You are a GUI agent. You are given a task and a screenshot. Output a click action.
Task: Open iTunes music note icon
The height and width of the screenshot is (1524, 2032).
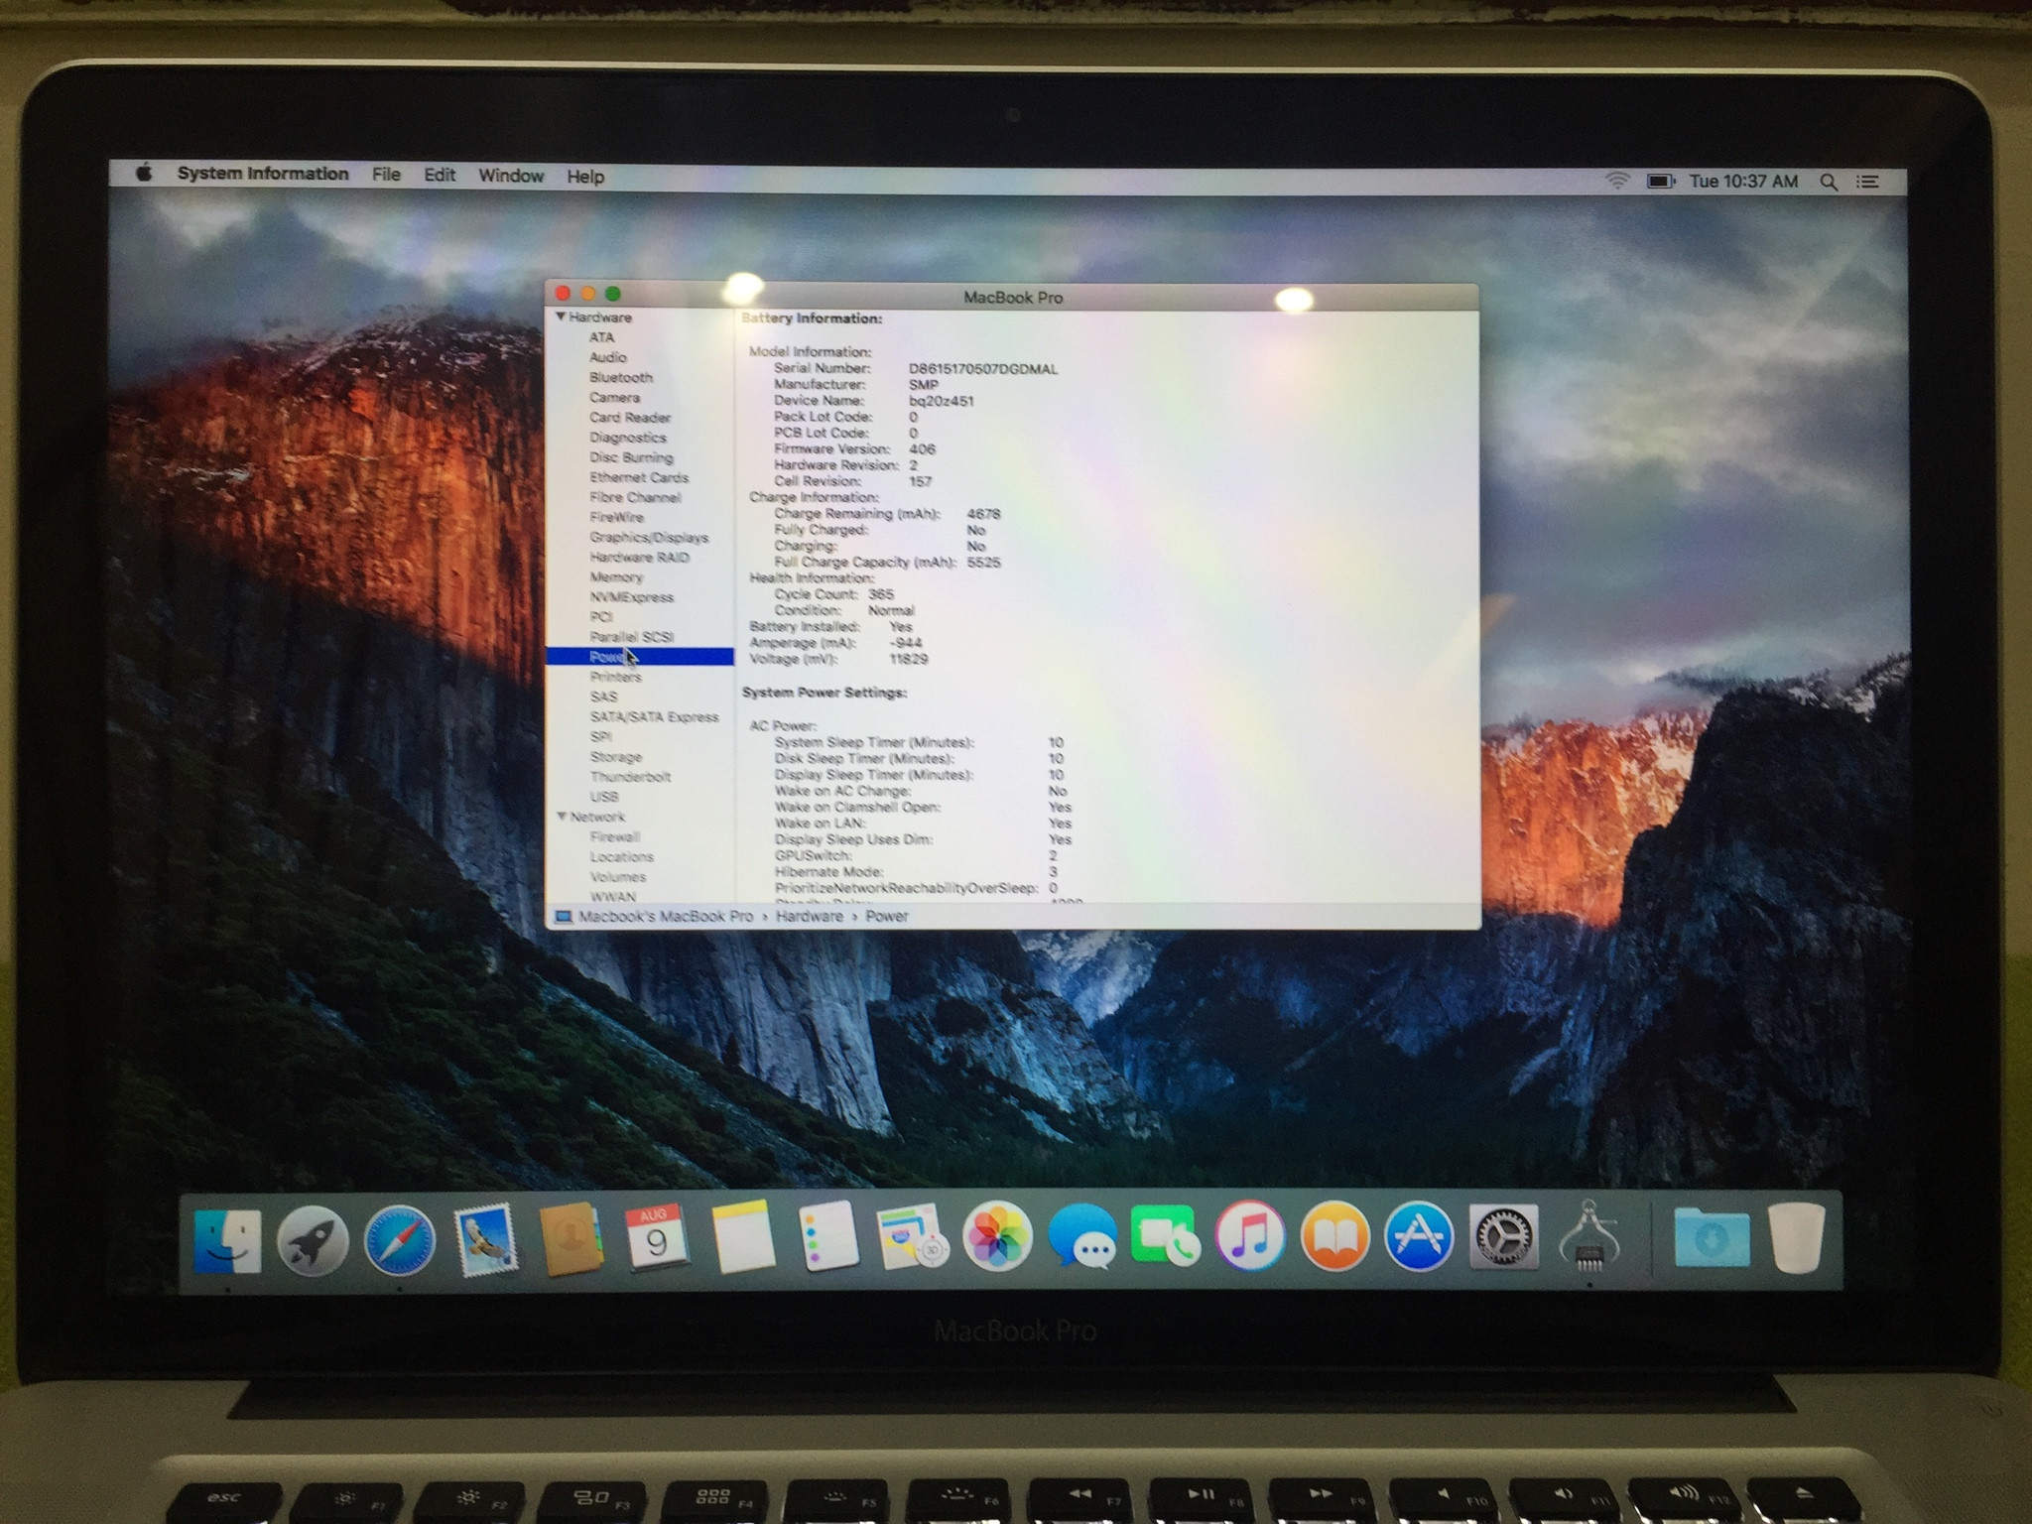coord(1250,1236)
